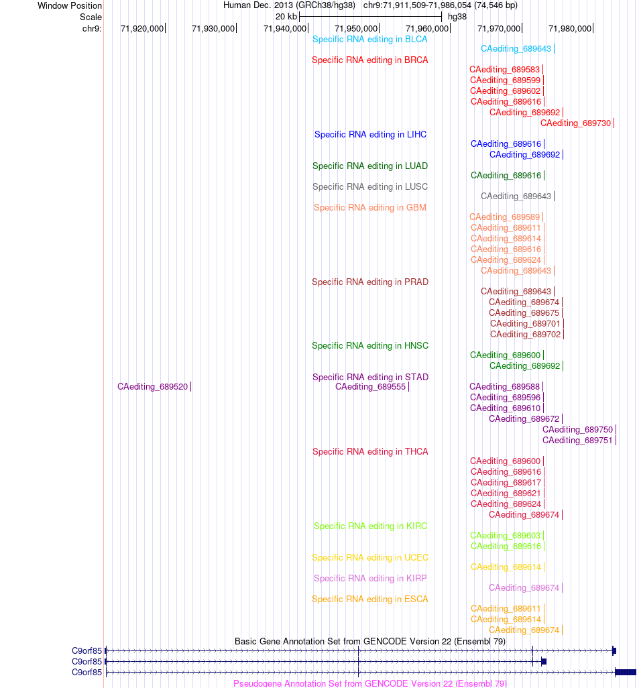Open the Specific RNA editing in BLCA track title
The image size is (637, 688).
[x=370, y=40]
